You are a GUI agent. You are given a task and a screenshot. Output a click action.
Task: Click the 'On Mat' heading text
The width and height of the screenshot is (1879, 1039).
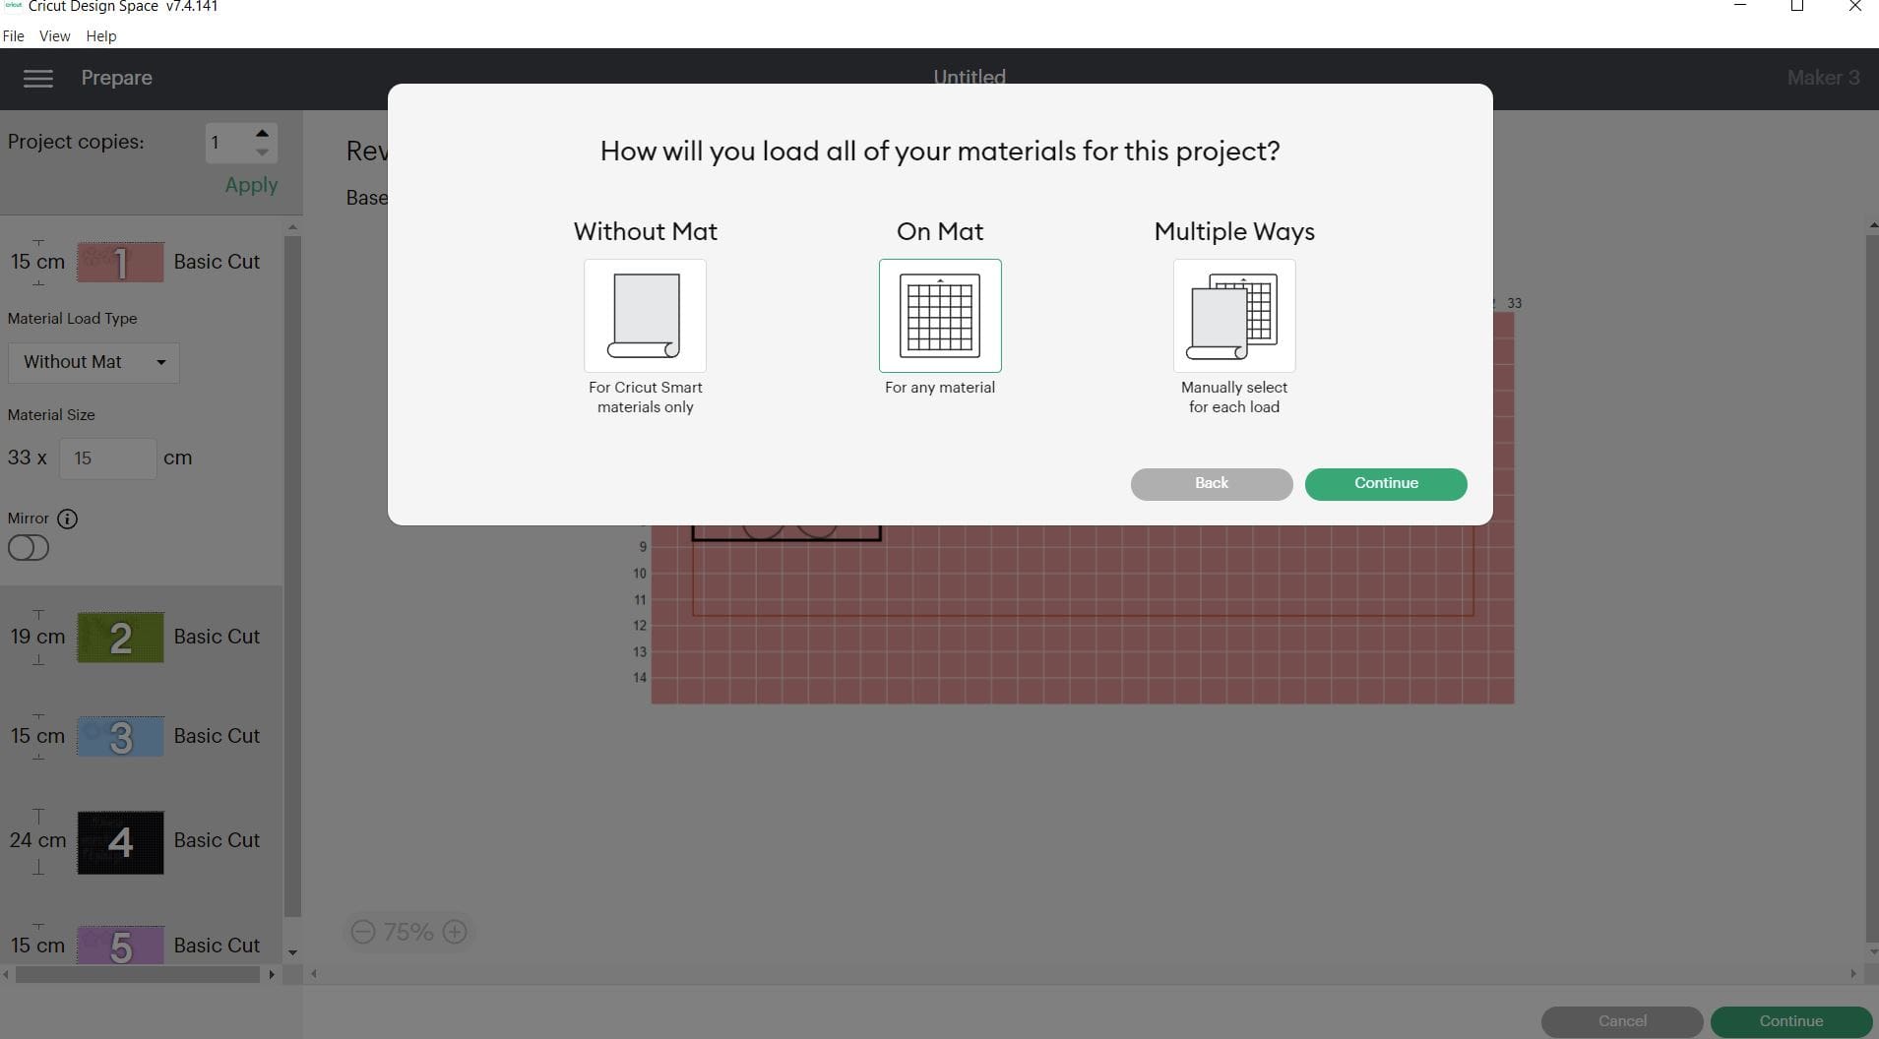pyautogui.click(x=940, y=231)
